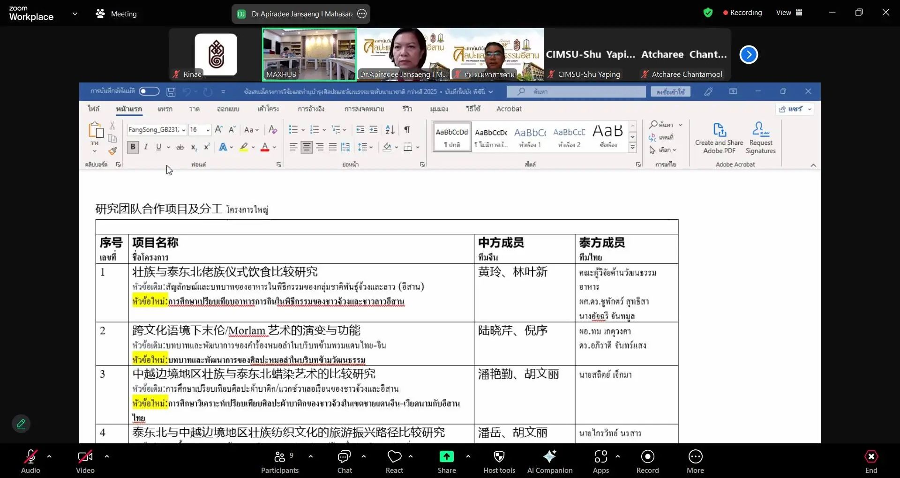Mute the microphone via Audio button
The width and height of the screenshot is (900, 478).
[30, 462]
